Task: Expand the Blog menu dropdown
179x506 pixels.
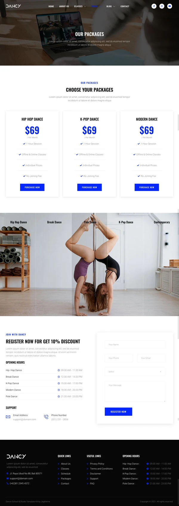Action: tap(111, 6)
